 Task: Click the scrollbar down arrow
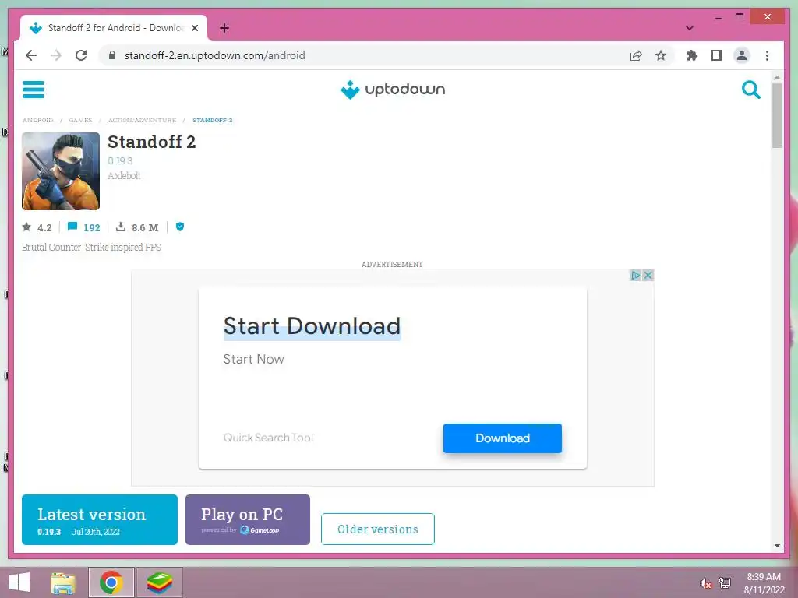(x=777, y=546)
